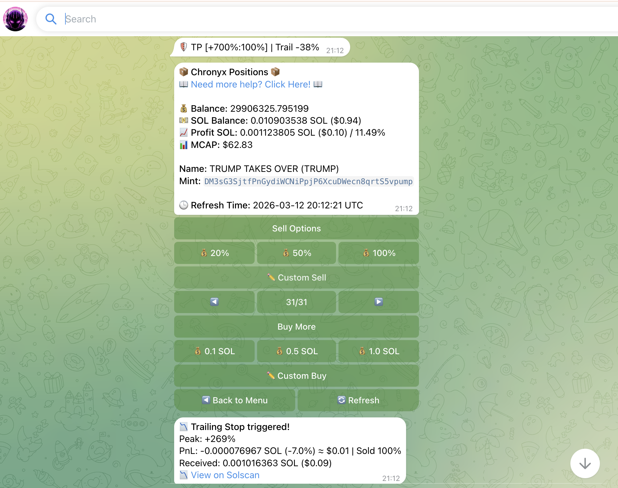Buy 1.0 SOL more
The image size is (618, 488).
[x=378, y=351]
